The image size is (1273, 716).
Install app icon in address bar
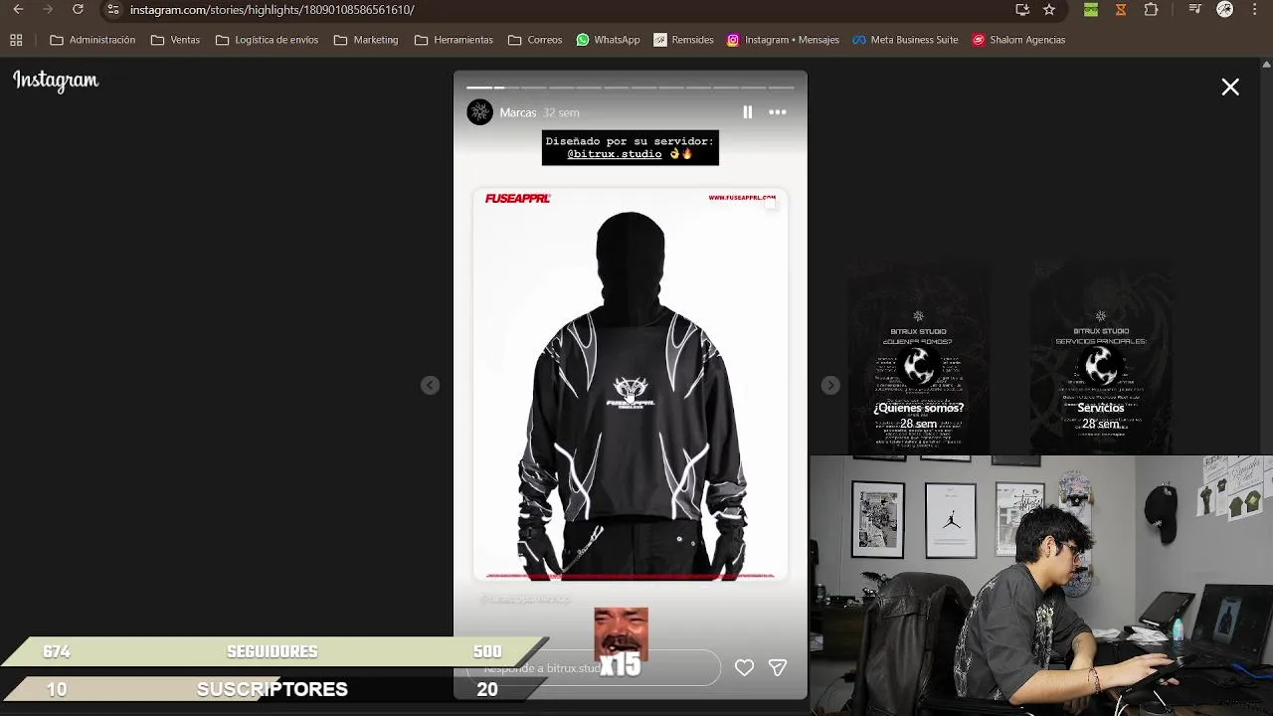[1021, 10]
